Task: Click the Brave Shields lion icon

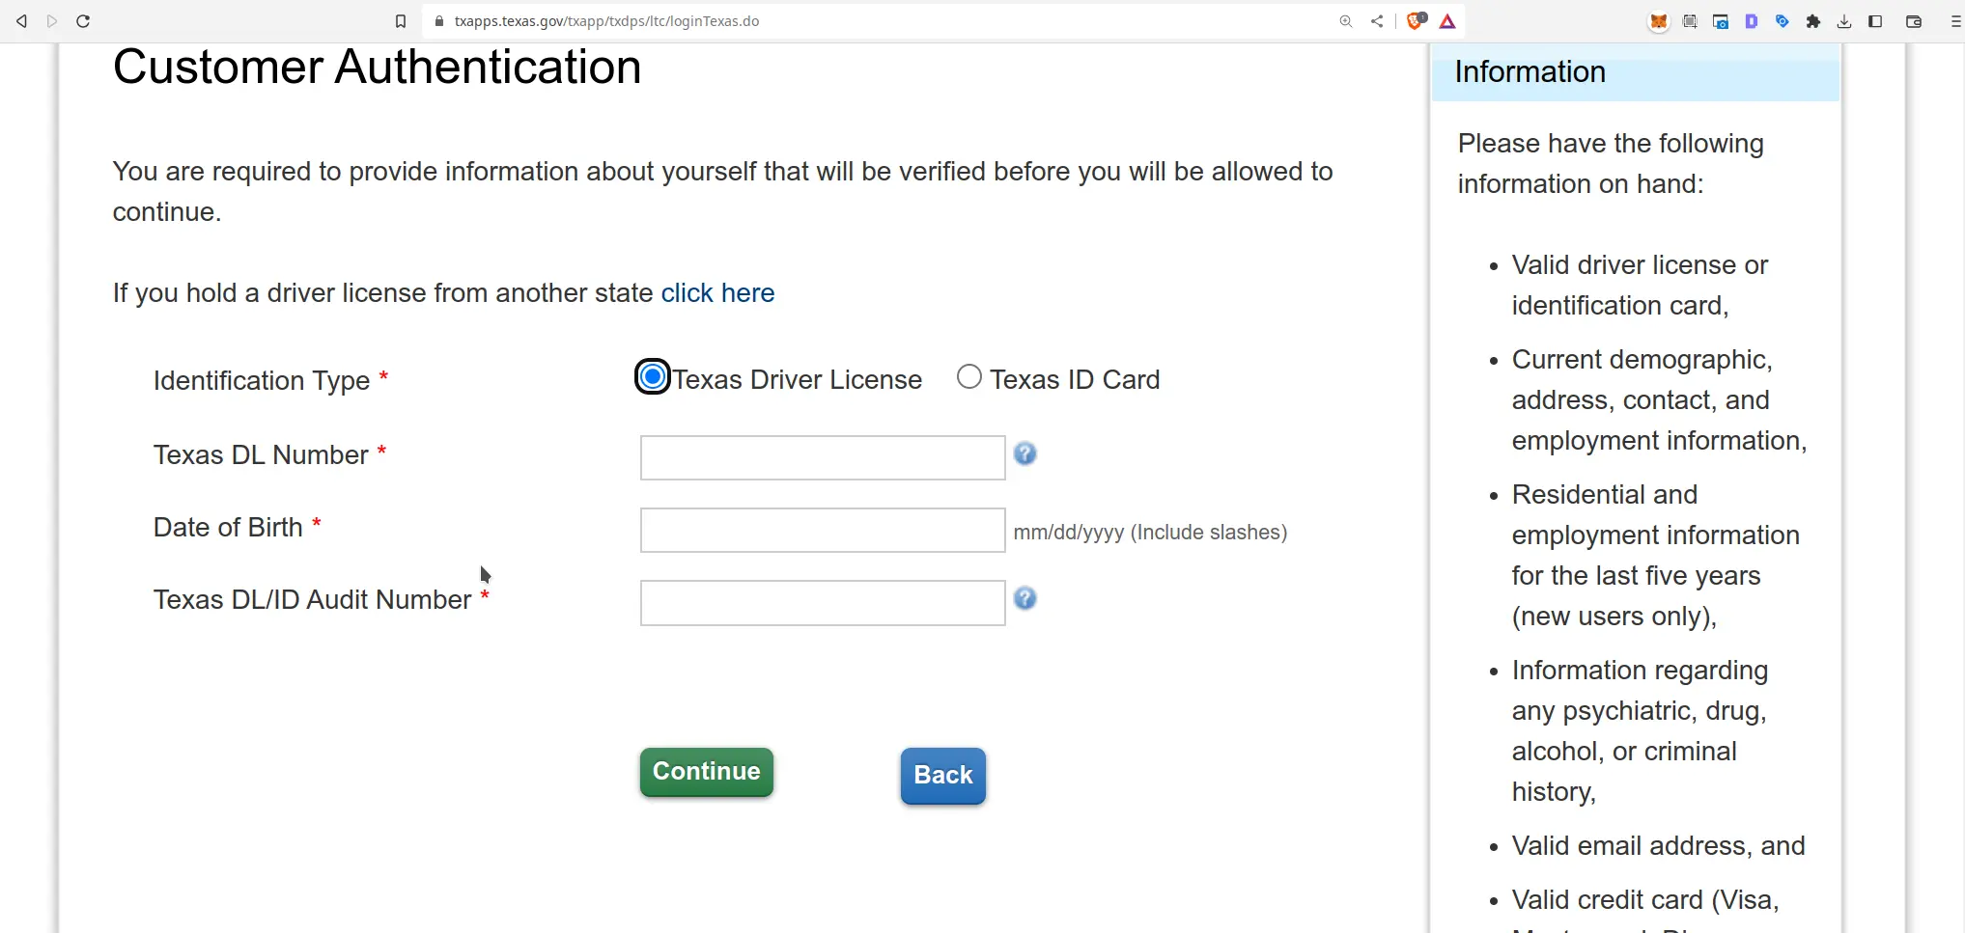Action: click(x=1416, y=20)
